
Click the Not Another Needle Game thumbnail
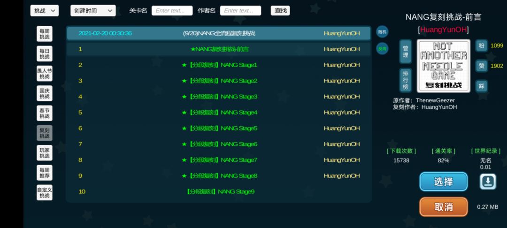444,66
